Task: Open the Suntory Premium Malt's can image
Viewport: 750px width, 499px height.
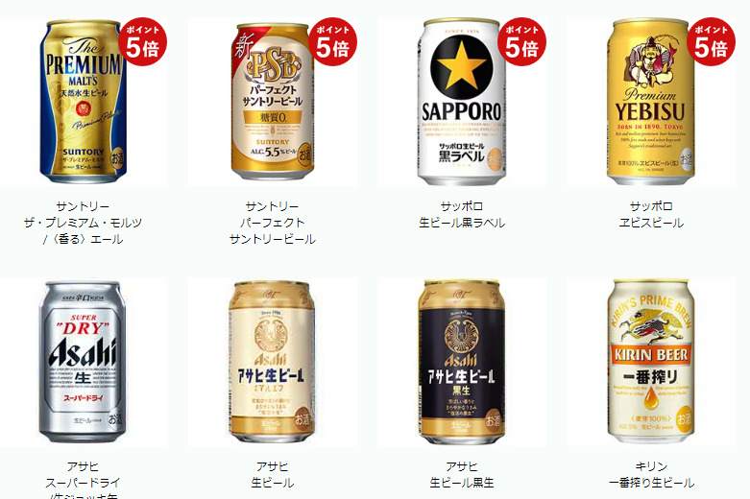Action: [x=83, y=102]
